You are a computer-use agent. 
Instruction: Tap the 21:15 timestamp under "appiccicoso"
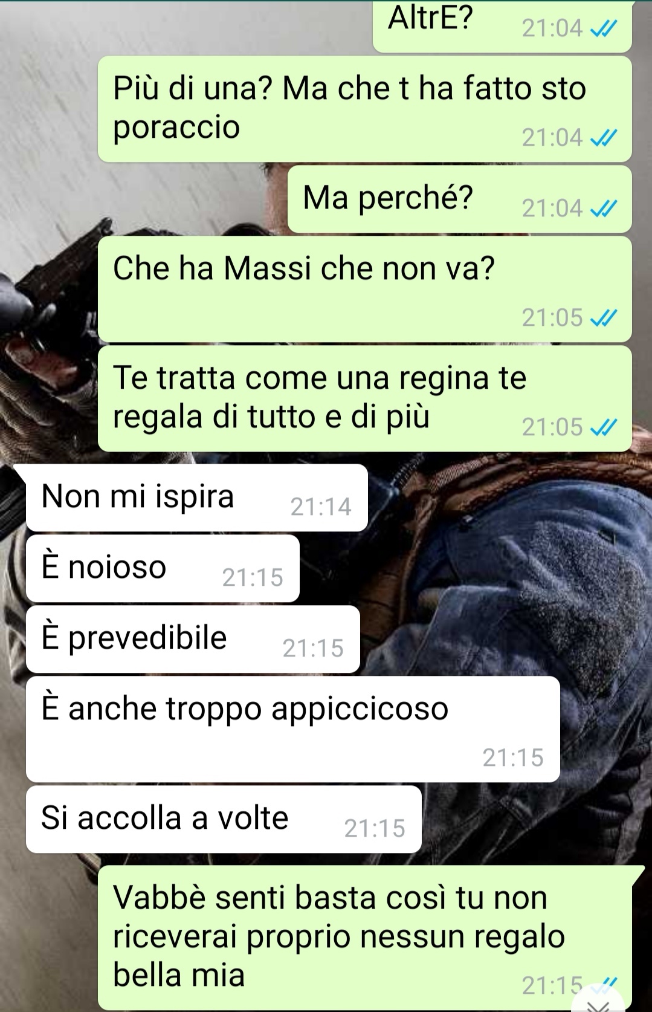tap(513, 757)
